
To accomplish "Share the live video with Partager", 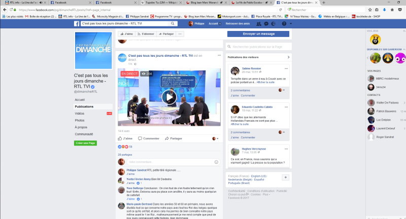I will (x=174, y=138).
